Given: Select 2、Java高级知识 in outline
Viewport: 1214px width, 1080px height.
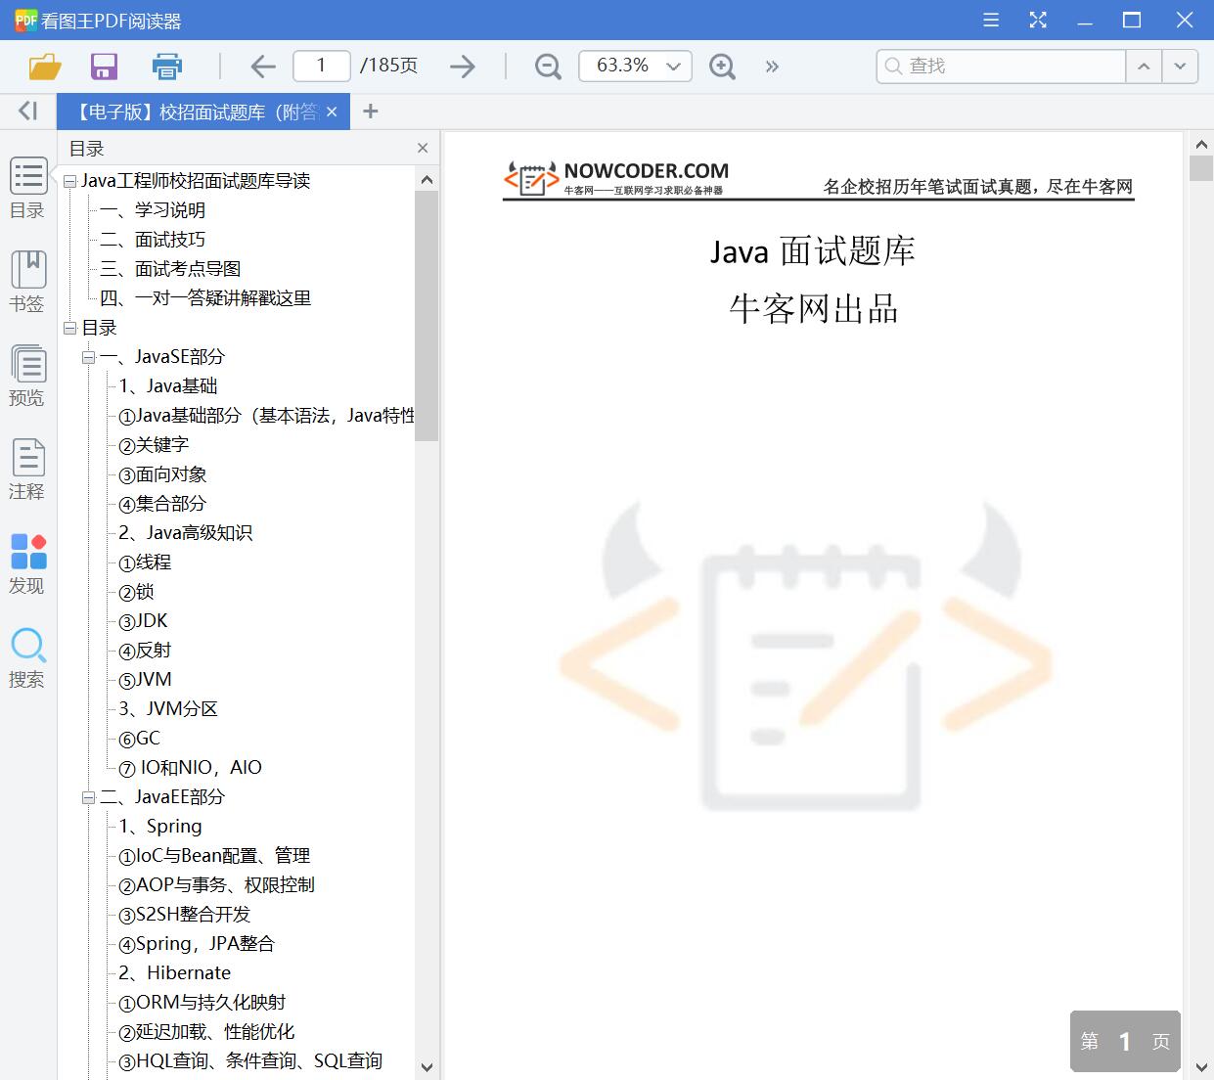Looking at the screenshot, I should [186, 533].
